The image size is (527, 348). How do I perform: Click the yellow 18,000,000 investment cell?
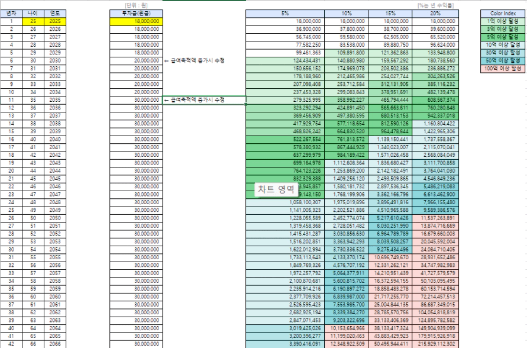tap(135, 21)
